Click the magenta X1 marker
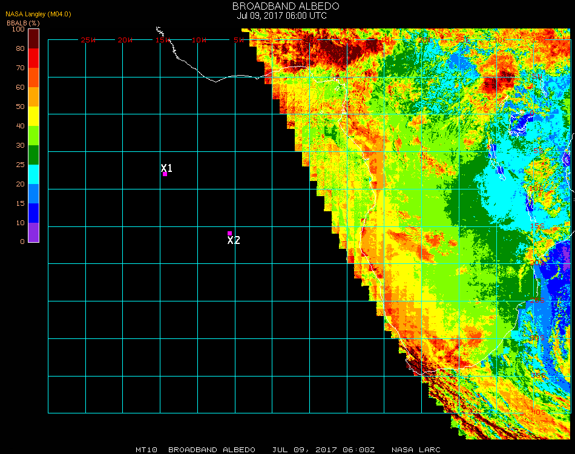Image resolution: width=575 pixels, height=454 pixels. [165, 174]
